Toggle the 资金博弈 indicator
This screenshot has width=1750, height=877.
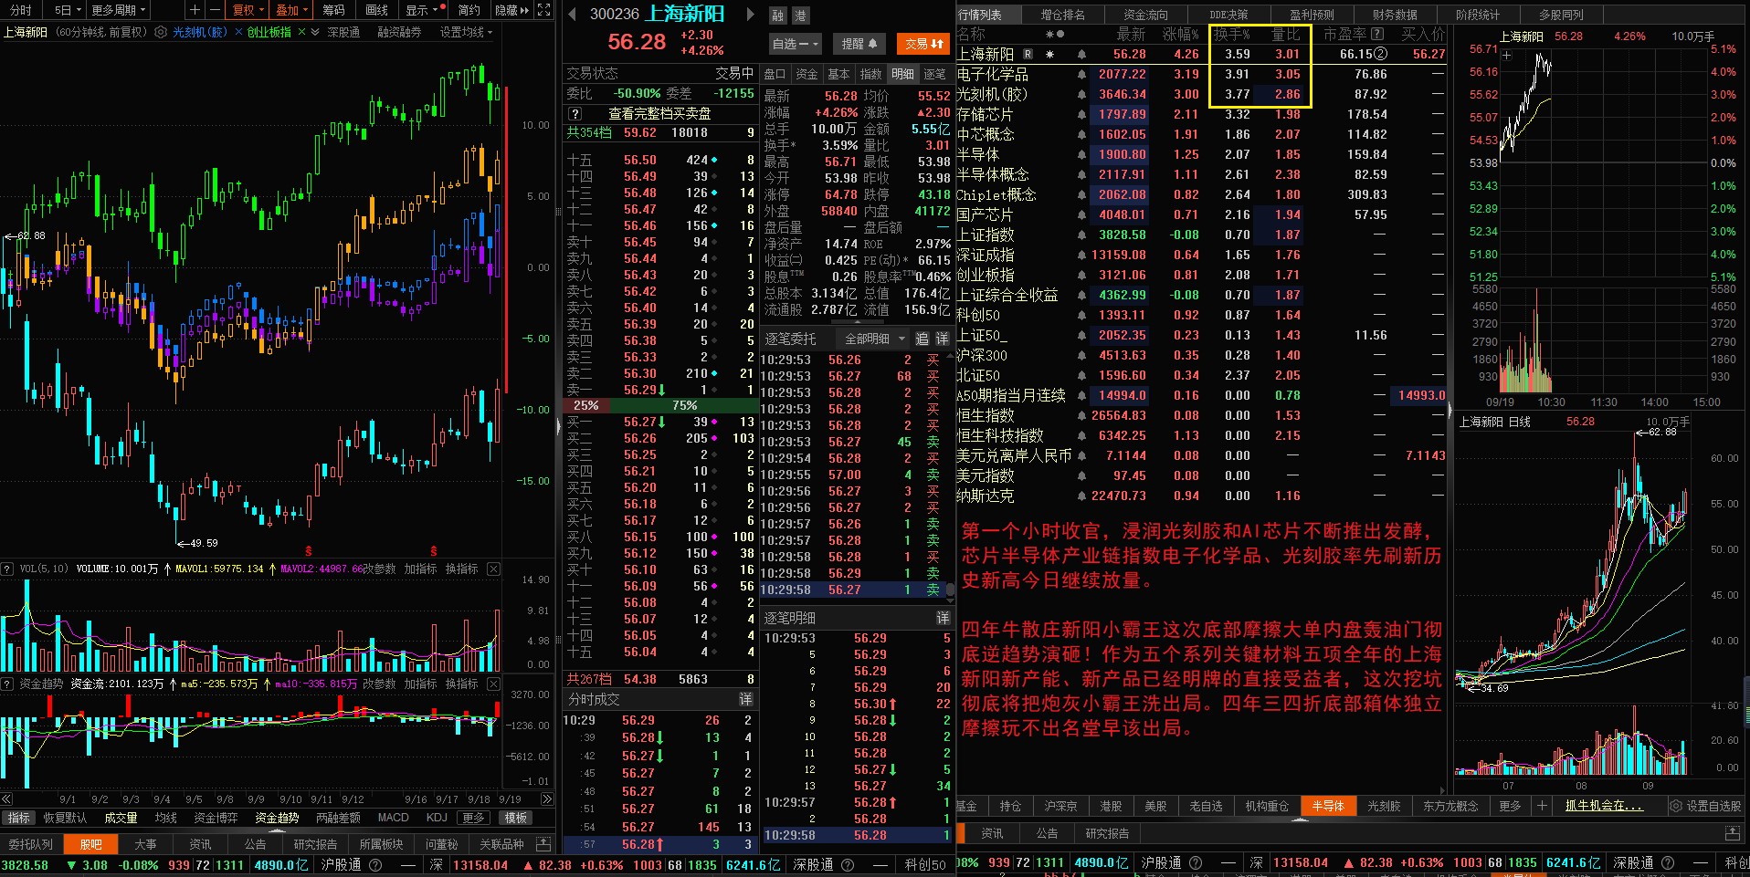216,818
